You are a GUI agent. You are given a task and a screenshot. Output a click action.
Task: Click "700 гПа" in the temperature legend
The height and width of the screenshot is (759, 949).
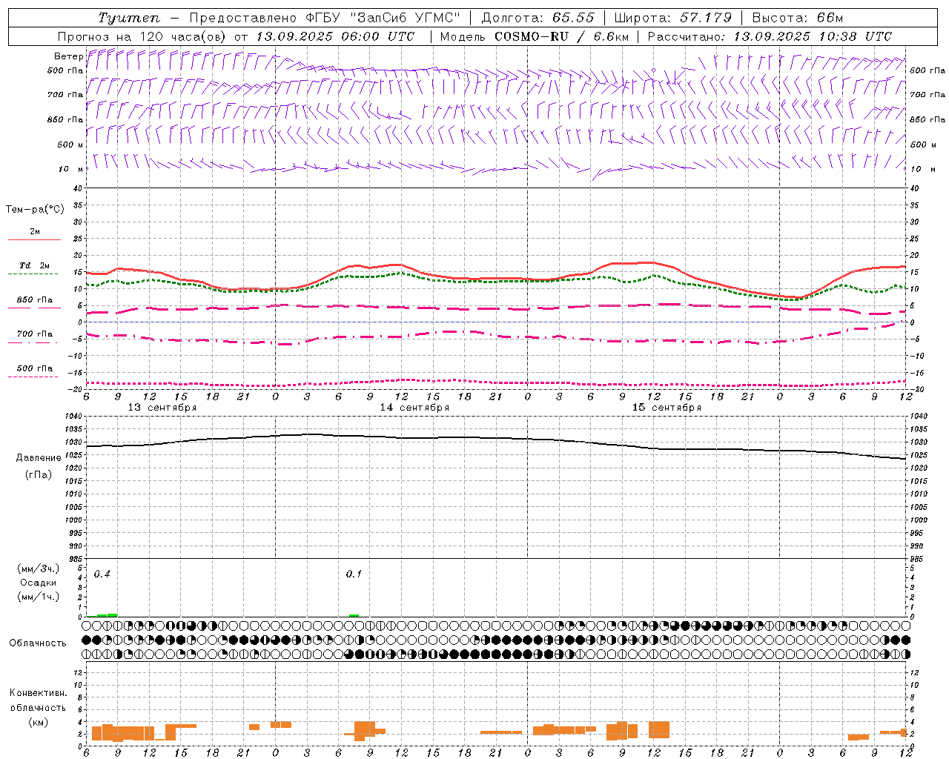pos(35,334)
